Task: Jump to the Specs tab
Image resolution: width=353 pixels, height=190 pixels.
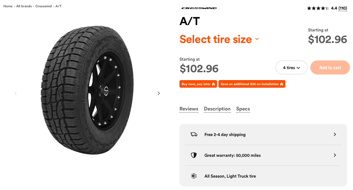Action: (243, 109)
